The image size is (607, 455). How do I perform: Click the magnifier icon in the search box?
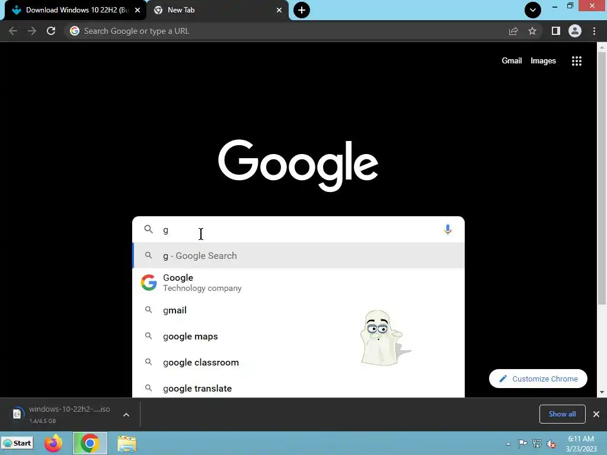(x=149, y=229)
